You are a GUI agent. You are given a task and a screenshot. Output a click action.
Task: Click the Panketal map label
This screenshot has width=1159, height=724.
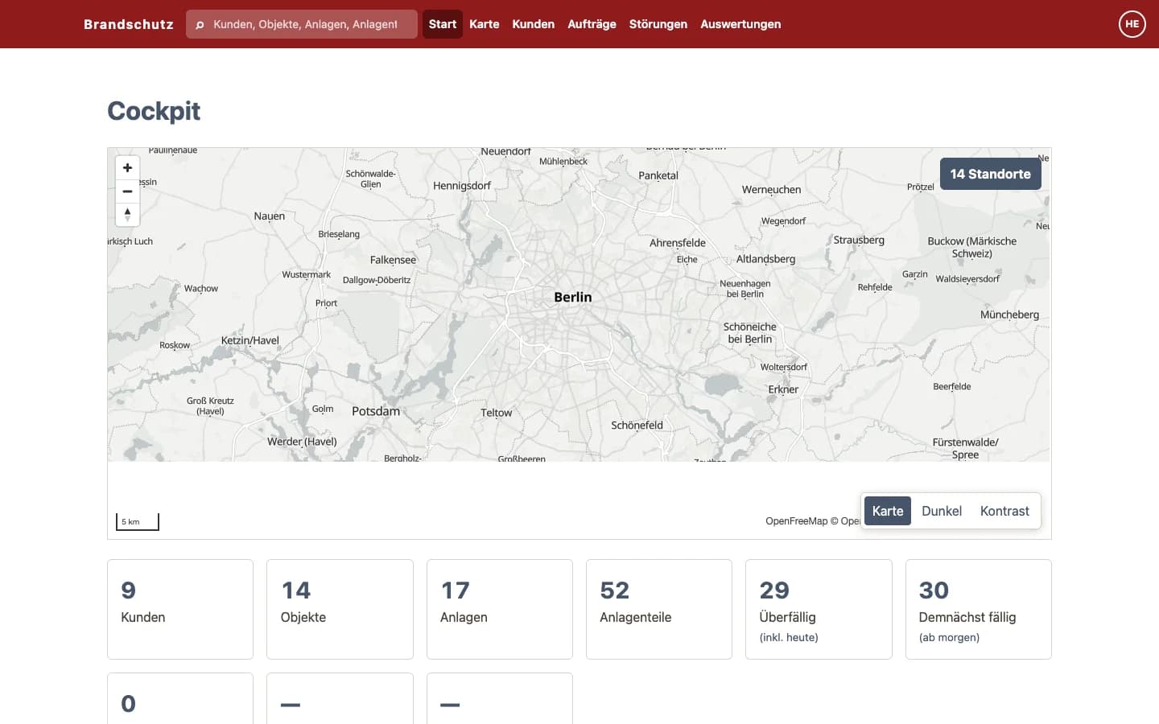(x=658, y=175)
